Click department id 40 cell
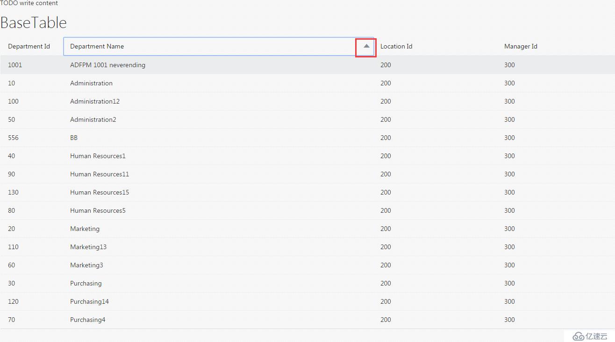This screenshot has width=615, height=342. [x=11, y=156]
